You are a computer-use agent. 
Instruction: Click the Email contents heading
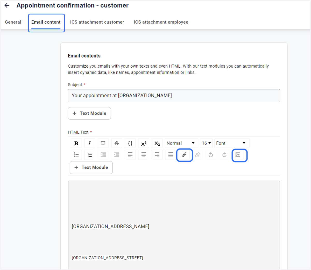point(84,56)
